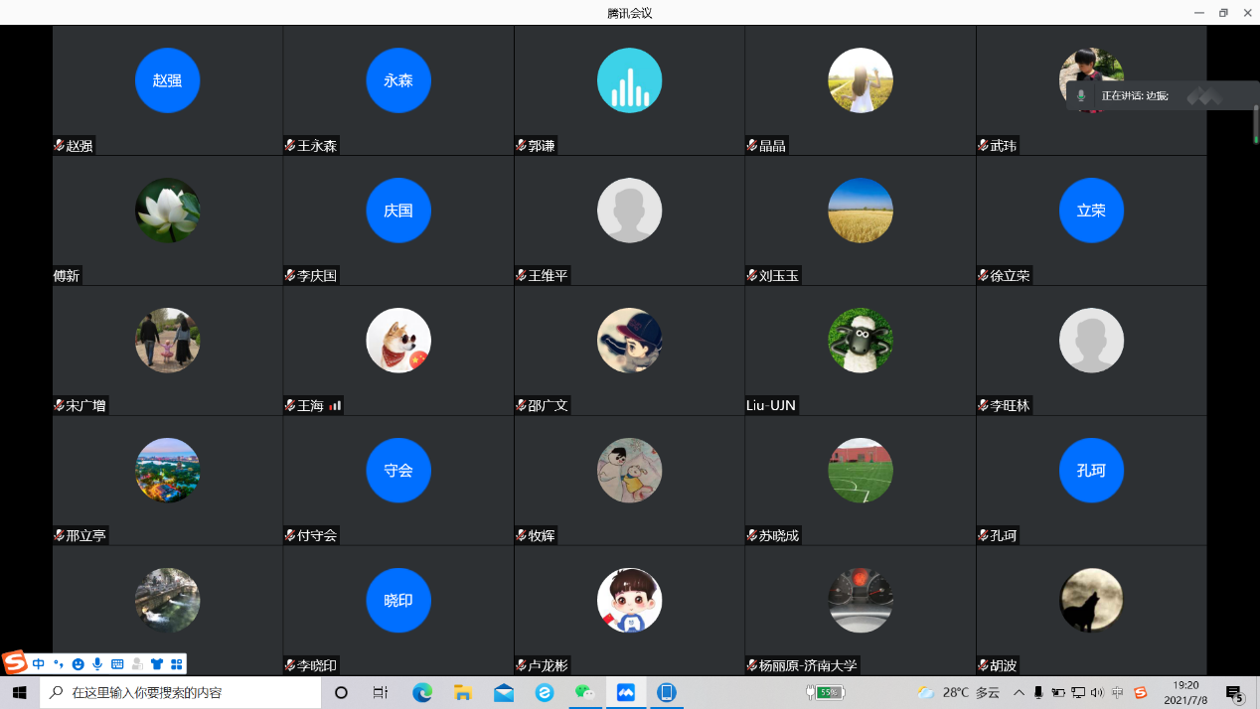This screenshot has width=1260, height=709.
Task: Open the Sogou skin shirt icon
Action: coord(157,663)
